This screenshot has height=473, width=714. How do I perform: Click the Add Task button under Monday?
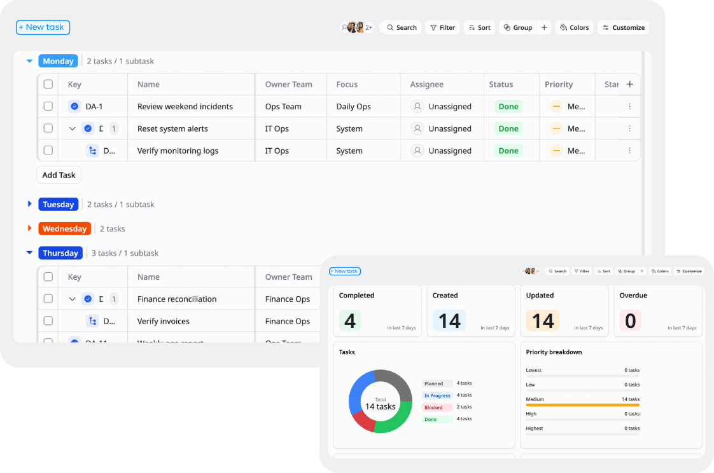(59, 175)
